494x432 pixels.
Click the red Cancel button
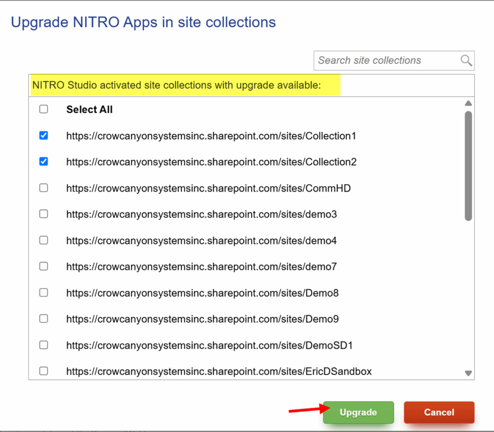(439, 412)
